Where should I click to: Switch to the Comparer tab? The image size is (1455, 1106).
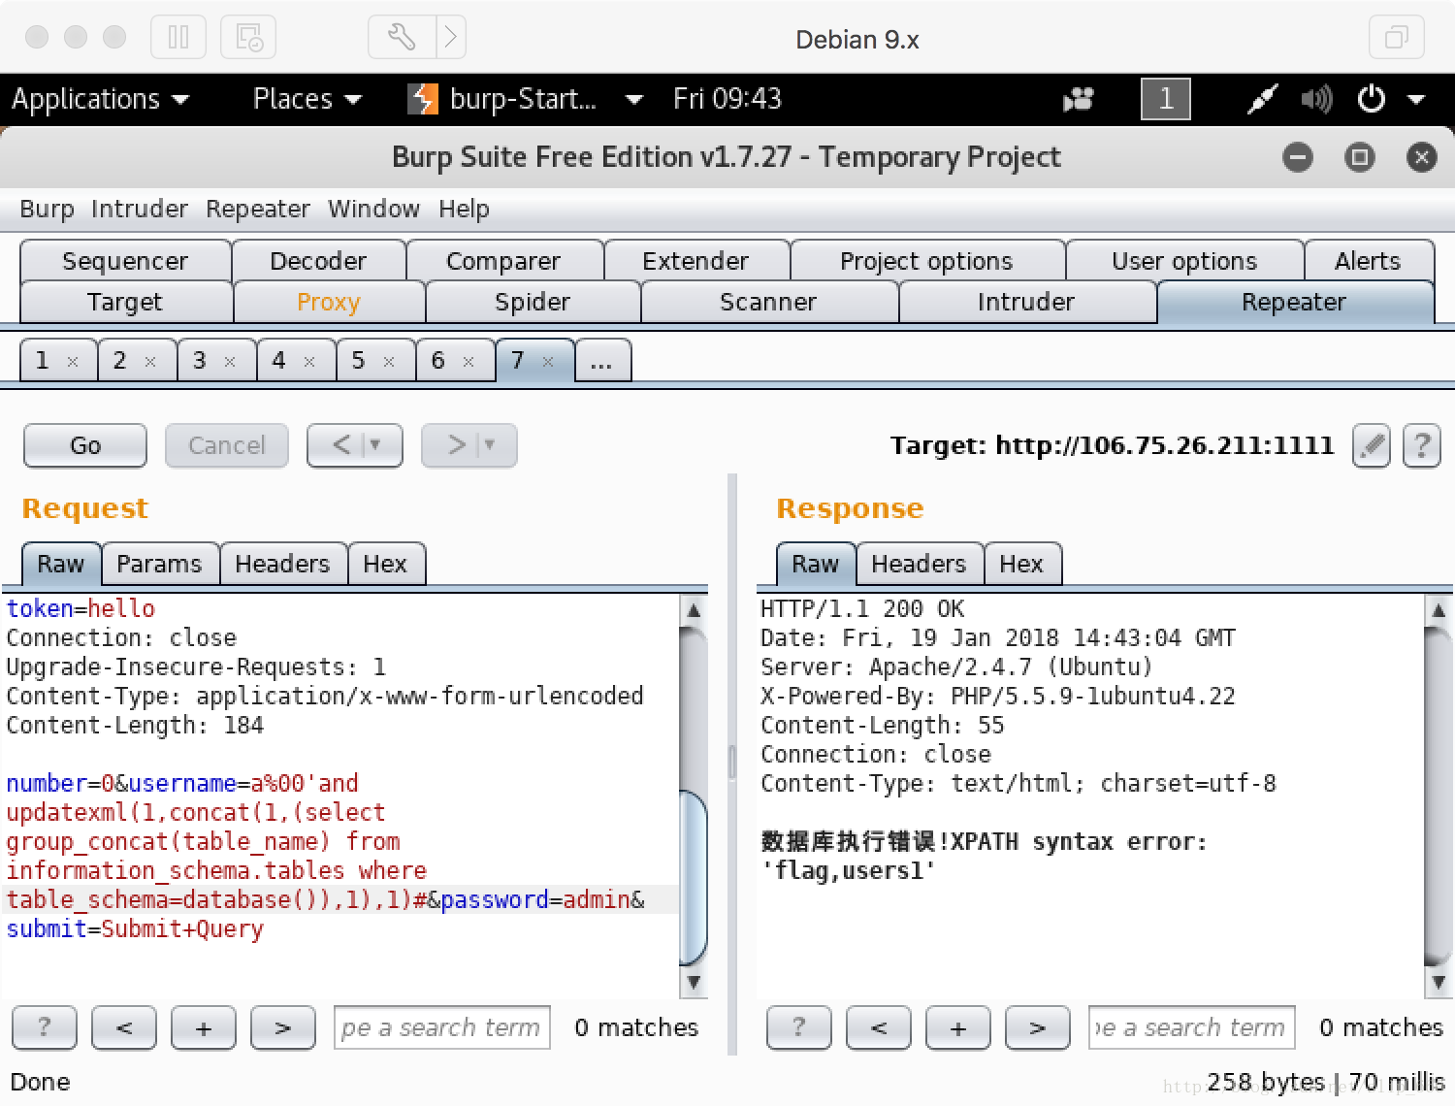tap(503, 261)
